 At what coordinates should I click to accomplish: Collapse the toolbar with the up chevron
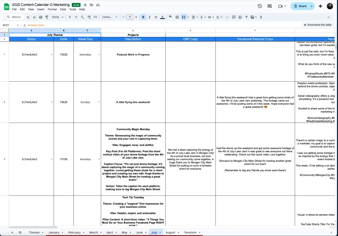(328, 17)
